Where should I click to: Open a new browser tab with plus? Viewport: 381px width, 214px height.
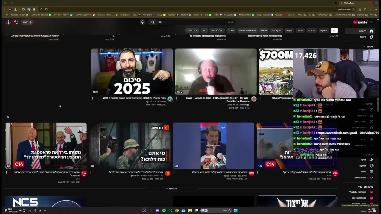click(336, 3)
